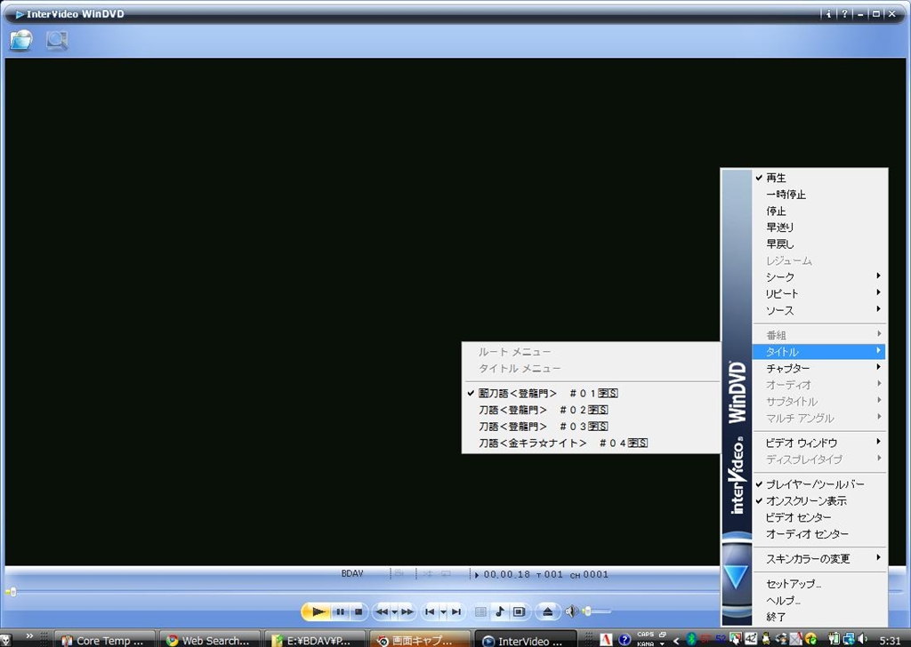Viewport: 911px width, 647px height.
Task: Click the blue help circle icon in the taskbar
Action: 625,640
